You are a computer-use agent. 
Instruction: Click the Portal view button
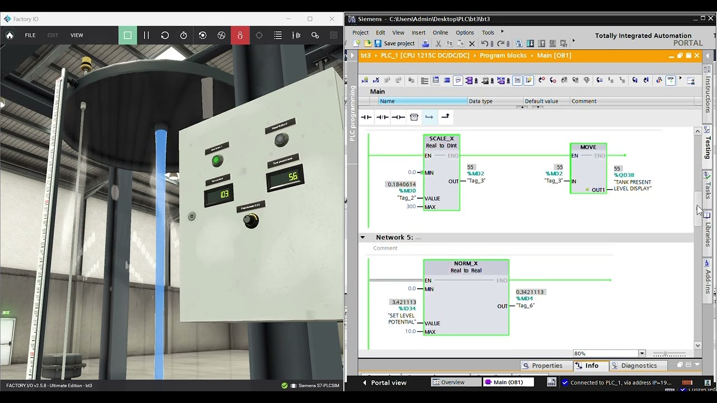(x=384, y=382)
